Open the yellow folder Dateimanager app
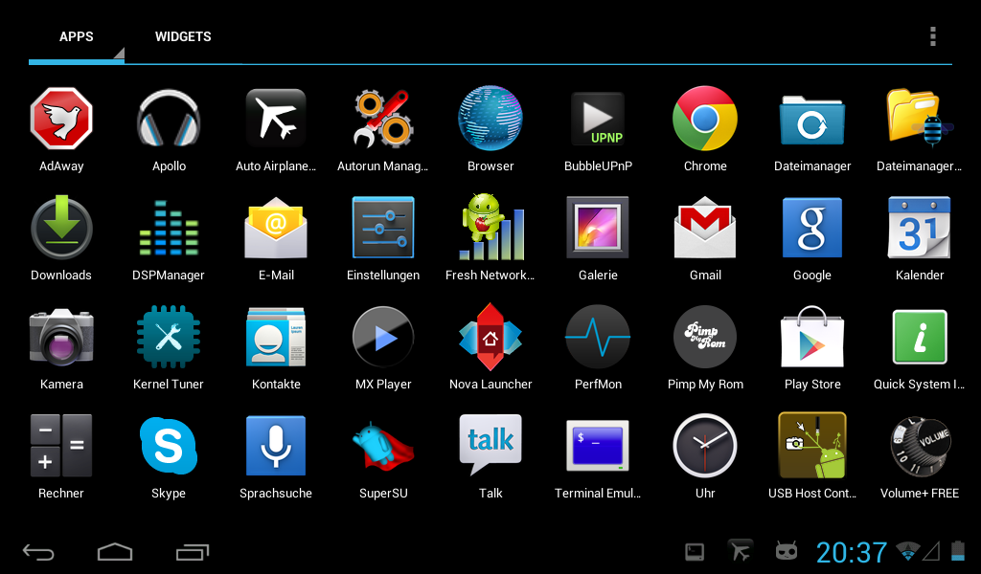 click(x=919, y=118)
